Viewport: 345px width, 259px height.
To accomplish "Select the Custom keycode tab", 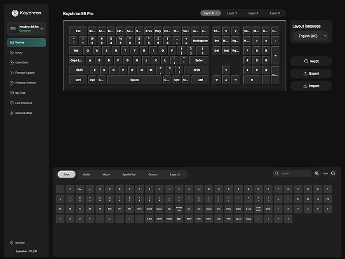I will [153, 174].
